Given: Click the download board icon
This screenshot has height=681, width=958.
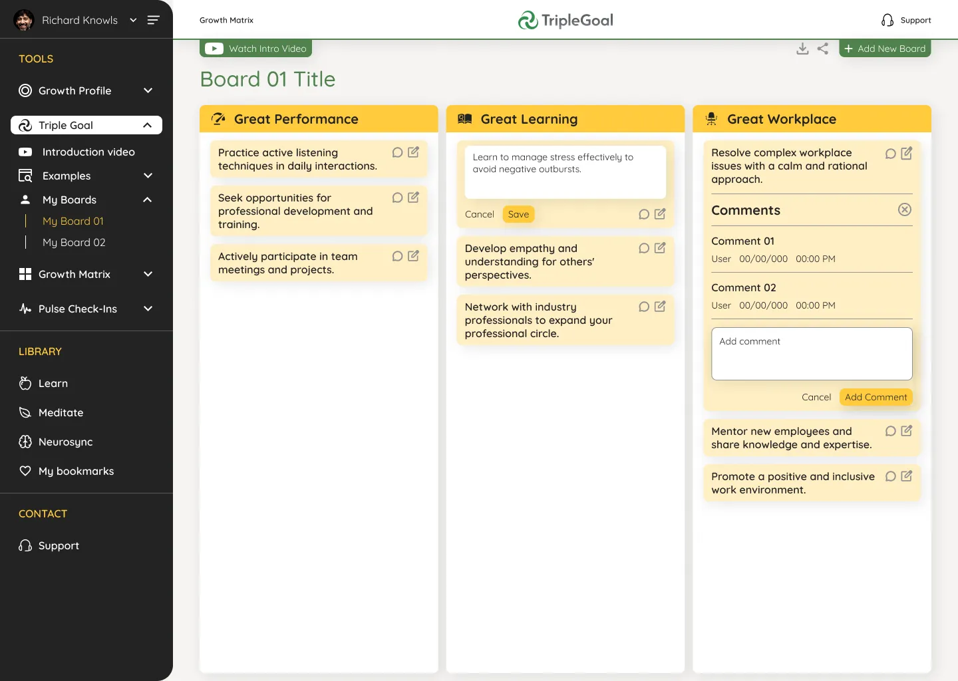Looking at the screenshot, I should click(x=802, y=49).
